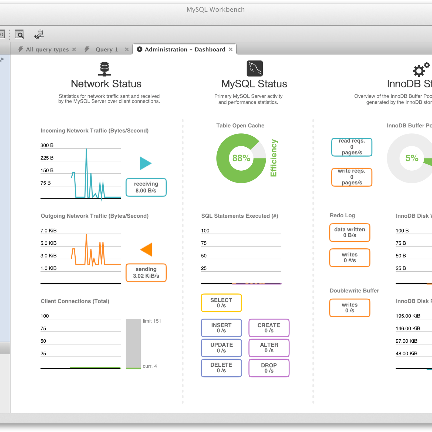Click the vertical Efficiency label
Viewport: 432px width, 432px height.
click(274, 158)
